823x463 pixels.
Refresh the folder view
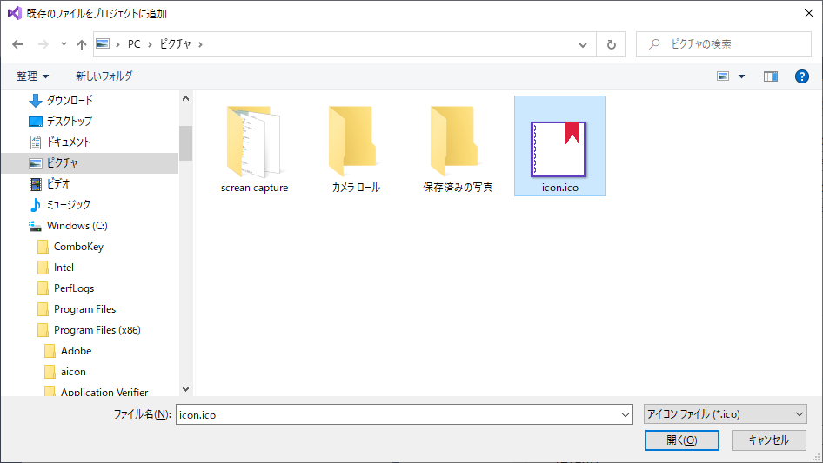(x=611, y=44)
